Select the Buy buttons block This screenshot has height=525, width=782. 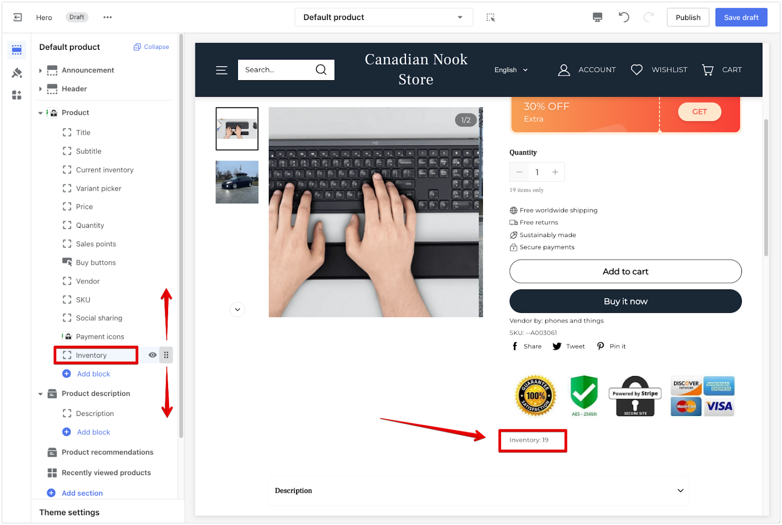point(96,262)
